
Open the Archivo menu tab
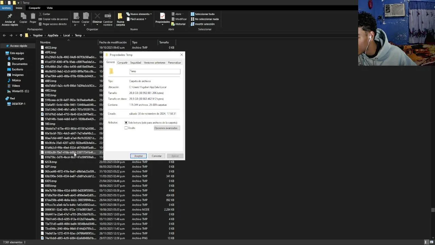click(x=6, y=8)
